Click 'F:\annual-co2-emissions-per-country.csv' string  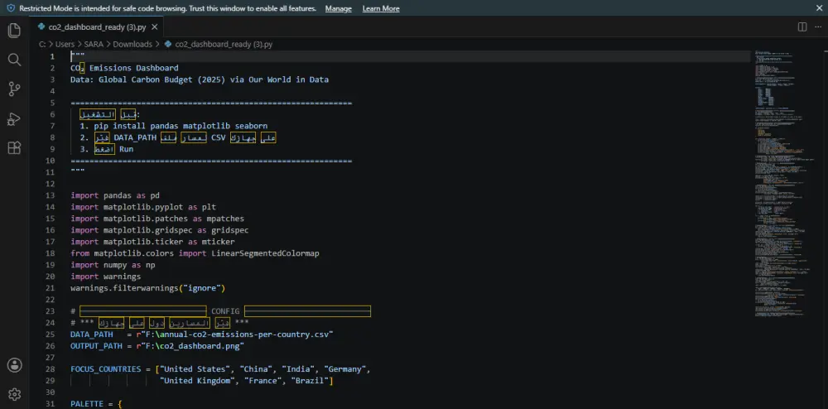coord(235,334)
